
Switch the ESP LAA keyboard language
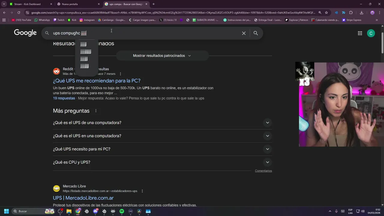[350, 211]
